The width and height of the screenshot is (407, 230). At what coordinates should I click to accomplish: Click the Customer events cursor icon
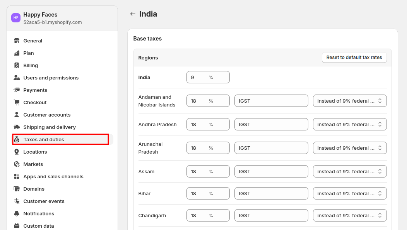(17, 201)
